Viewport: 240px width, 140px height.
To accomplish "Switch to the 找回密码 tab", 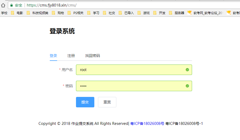I will click(92, 56).
